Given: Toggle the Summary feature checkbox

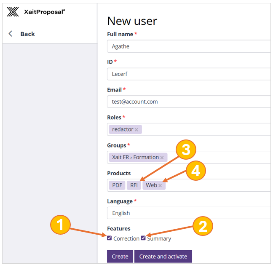Looking at the screenshot, I should point(143,238).
